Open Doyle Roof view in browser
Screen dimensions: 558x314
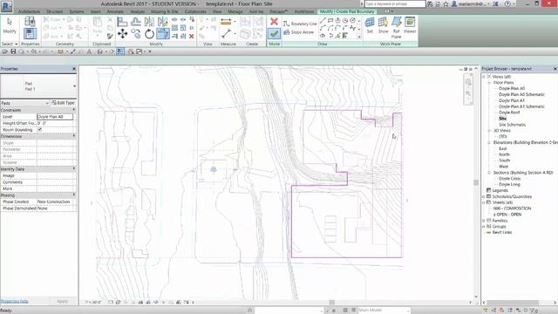coord(509,113)
